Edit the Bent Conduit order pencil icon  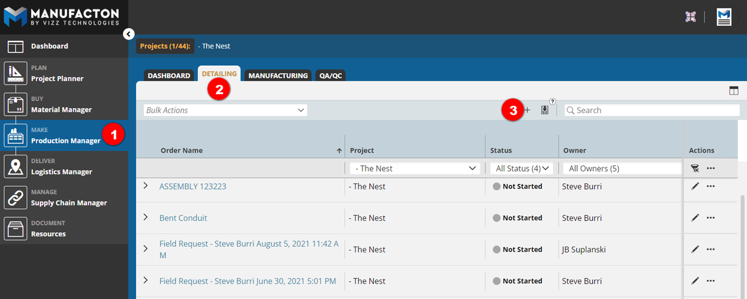point(694,218)
